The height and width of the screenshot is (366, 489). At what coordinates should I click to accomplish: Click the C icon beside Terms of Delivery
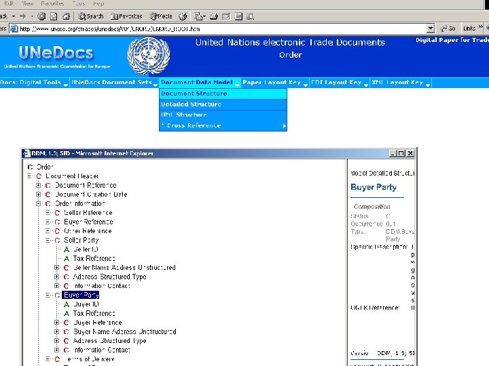[57, 359]
